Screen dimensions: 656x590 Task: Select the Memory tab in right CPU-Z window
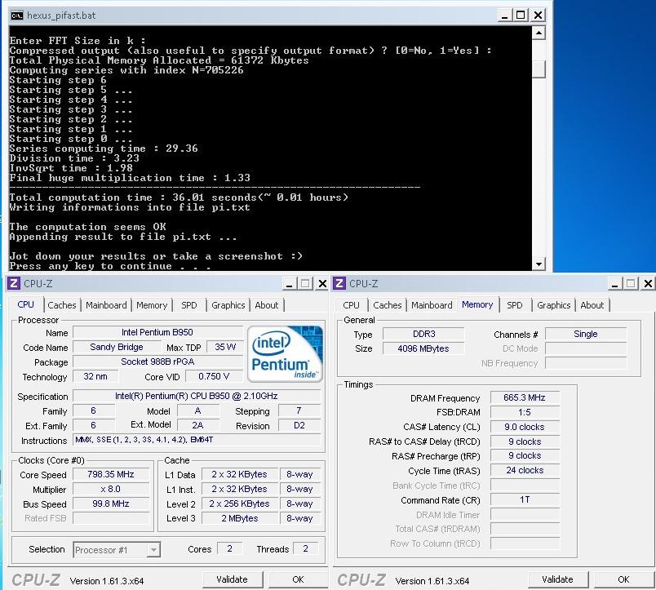(x=477, y=304)
